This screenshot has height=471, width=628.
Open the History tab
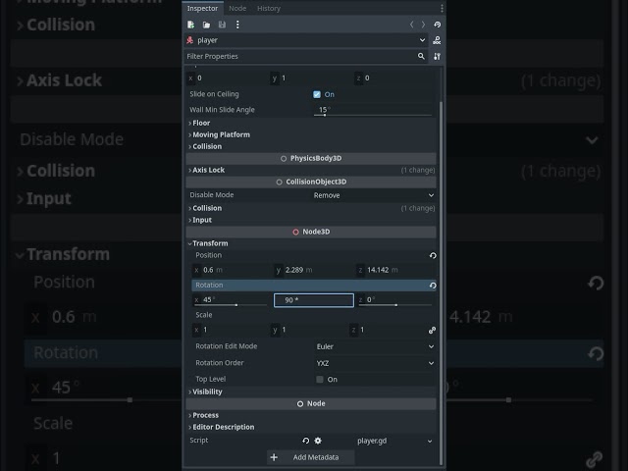[269, 8]
